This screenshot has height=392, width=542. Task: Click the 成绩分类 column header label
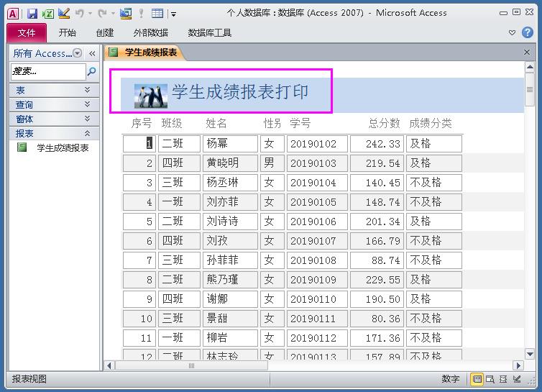coord(431,123)
